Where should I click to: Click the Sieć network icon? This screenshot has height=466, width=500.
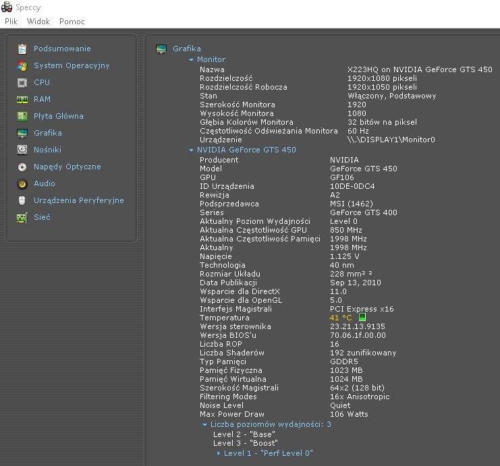22,217
